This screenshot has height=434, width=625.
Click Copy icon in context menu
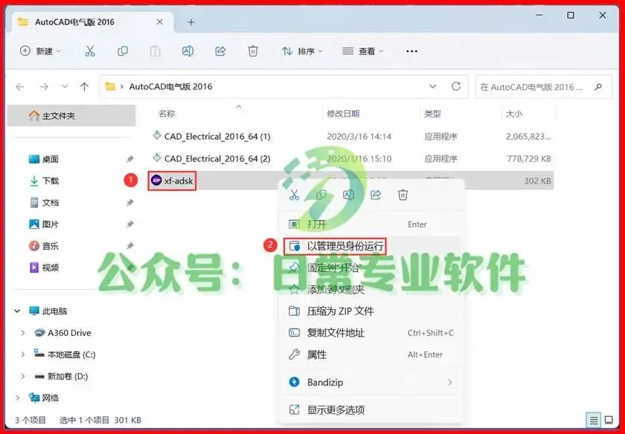[x=321, y=195]
